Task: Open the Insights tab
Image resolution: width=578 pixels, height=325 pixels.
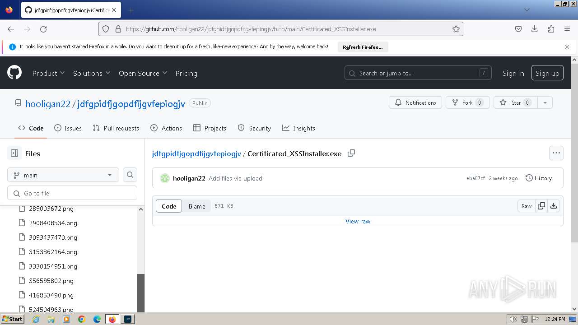Action: (x=298, y=128)
